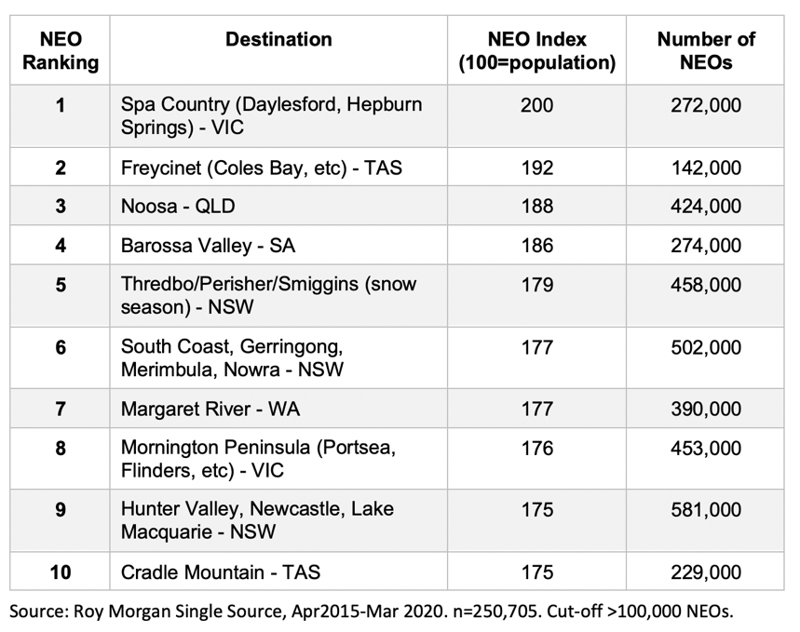Select the Mornington Peninsula destination cell

click(258, 459)
